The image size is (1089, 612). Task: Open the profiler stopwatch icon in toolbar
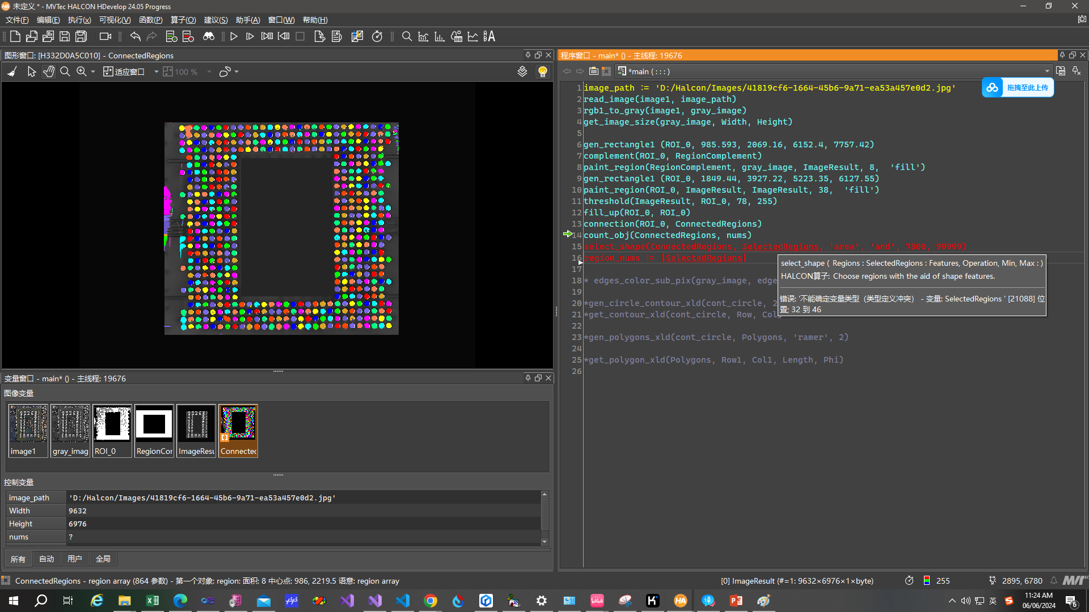tap(377, 37)
